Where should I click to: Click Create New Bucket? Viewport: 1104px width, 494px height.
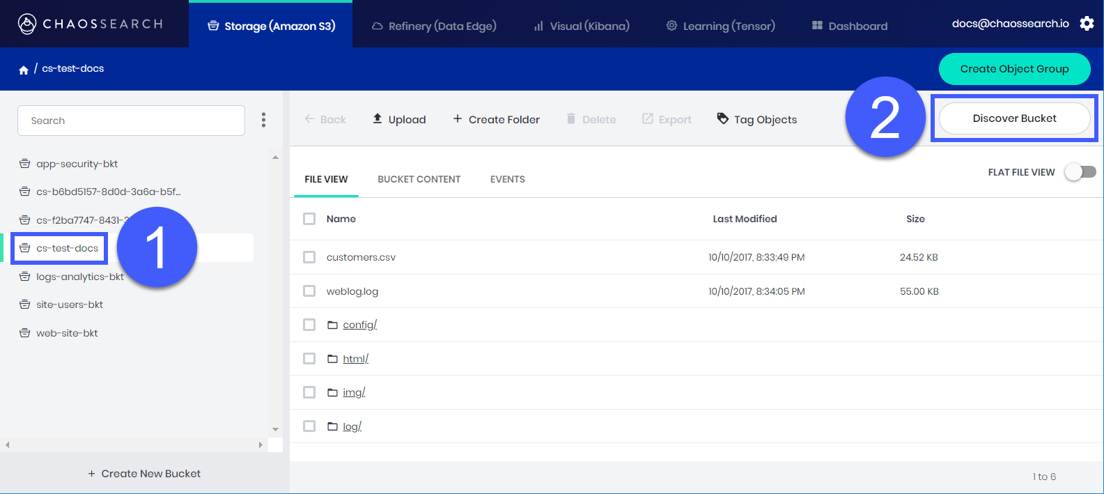tap(144, 474)
